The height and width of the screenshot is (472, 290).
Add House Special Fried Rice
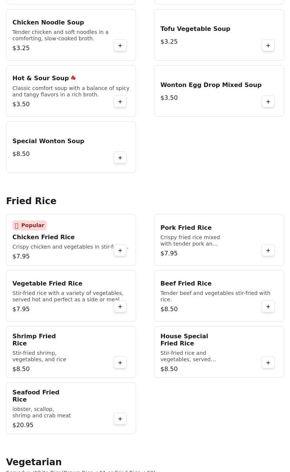(x=268, y=363)
